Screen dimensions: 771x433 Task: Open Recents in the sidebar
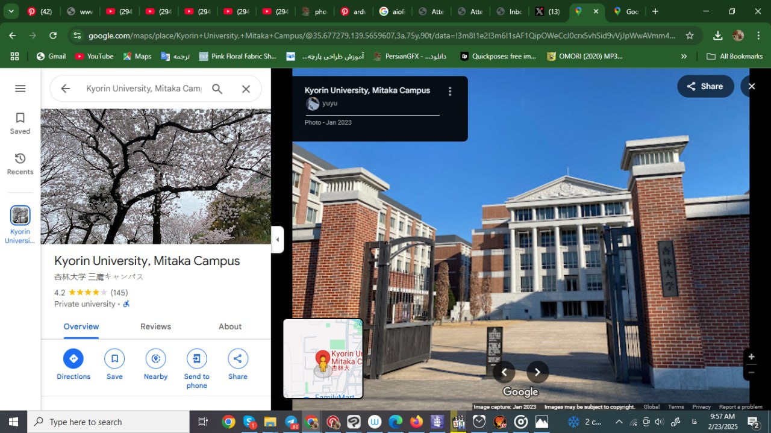point(20,164)
